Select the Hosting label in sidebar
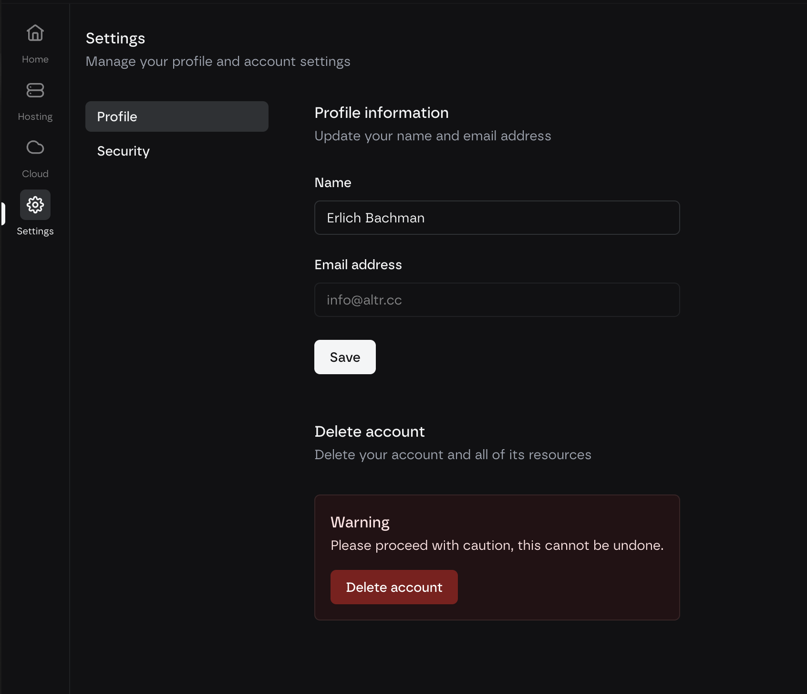 pyautogui.click(x=35, y=116)
